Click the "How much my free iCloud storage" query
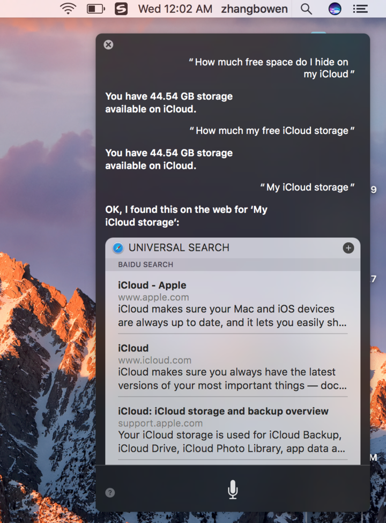This screenshot has width=386, height=523. pyautogui.click(x=272, y=130)
